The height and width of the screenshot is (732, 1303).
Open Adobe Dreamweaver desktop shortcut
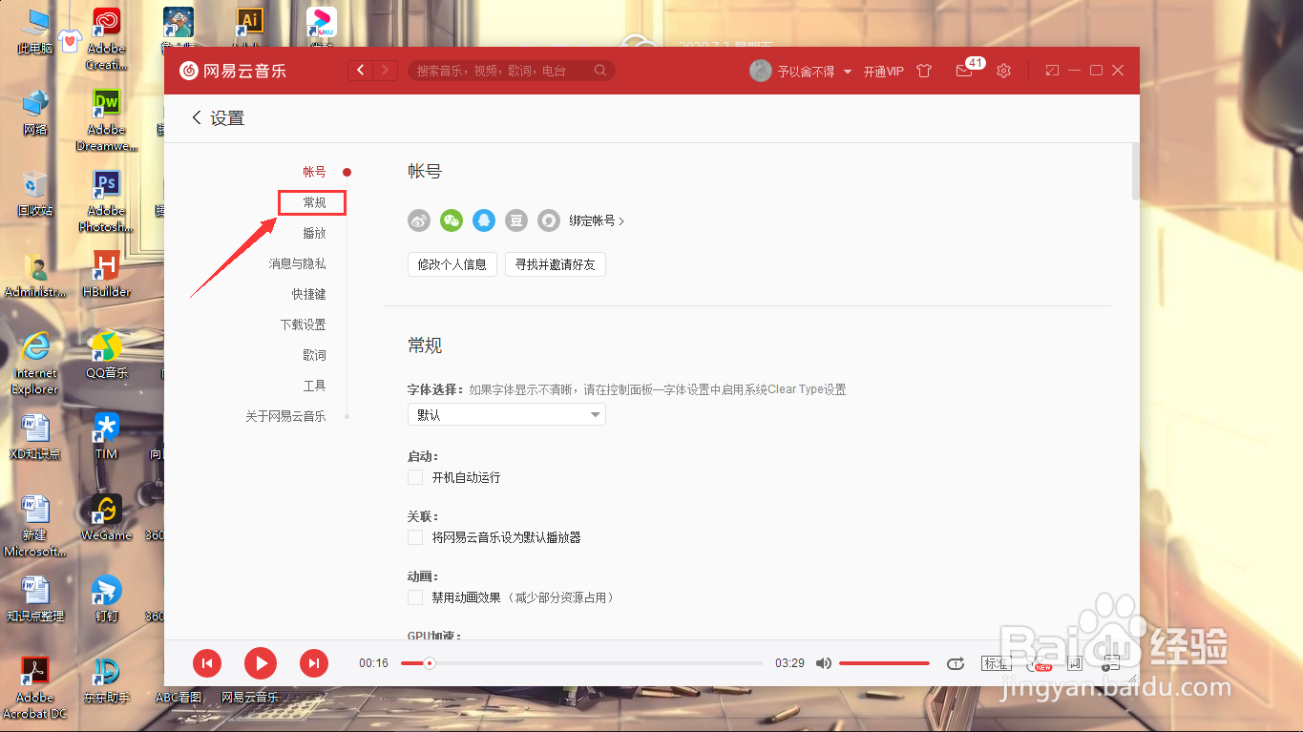click(x=106, y=120)
